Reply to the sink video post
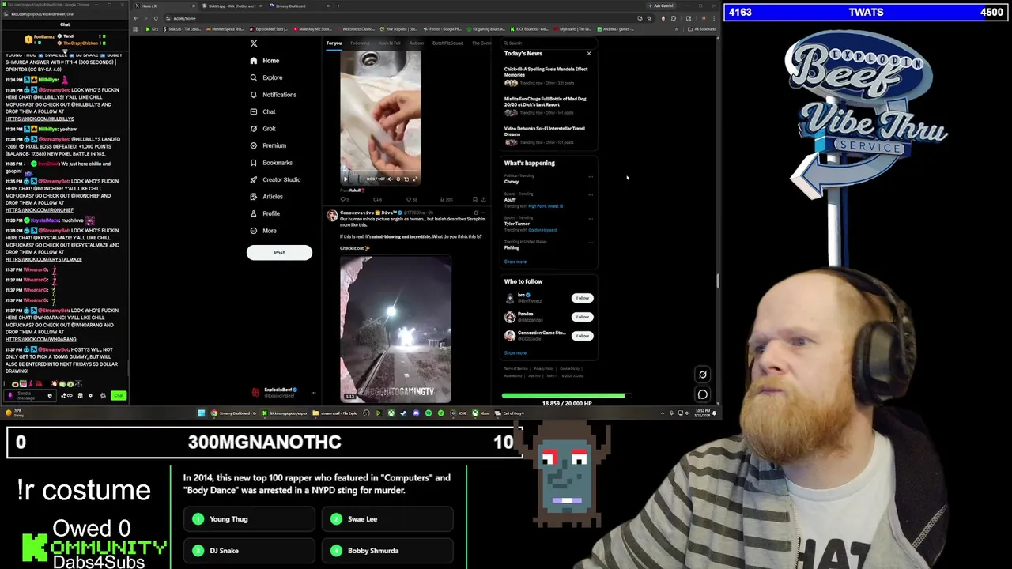 click(344, 200)
